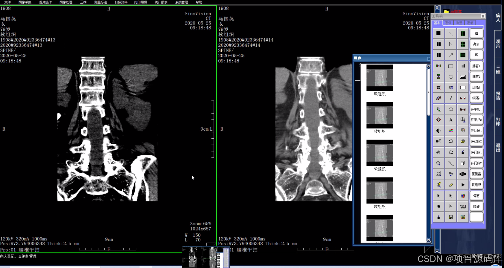
Task: Select the single-pane layout icon in toolbox
Action: pyautogui.click(x=438, y=33)
